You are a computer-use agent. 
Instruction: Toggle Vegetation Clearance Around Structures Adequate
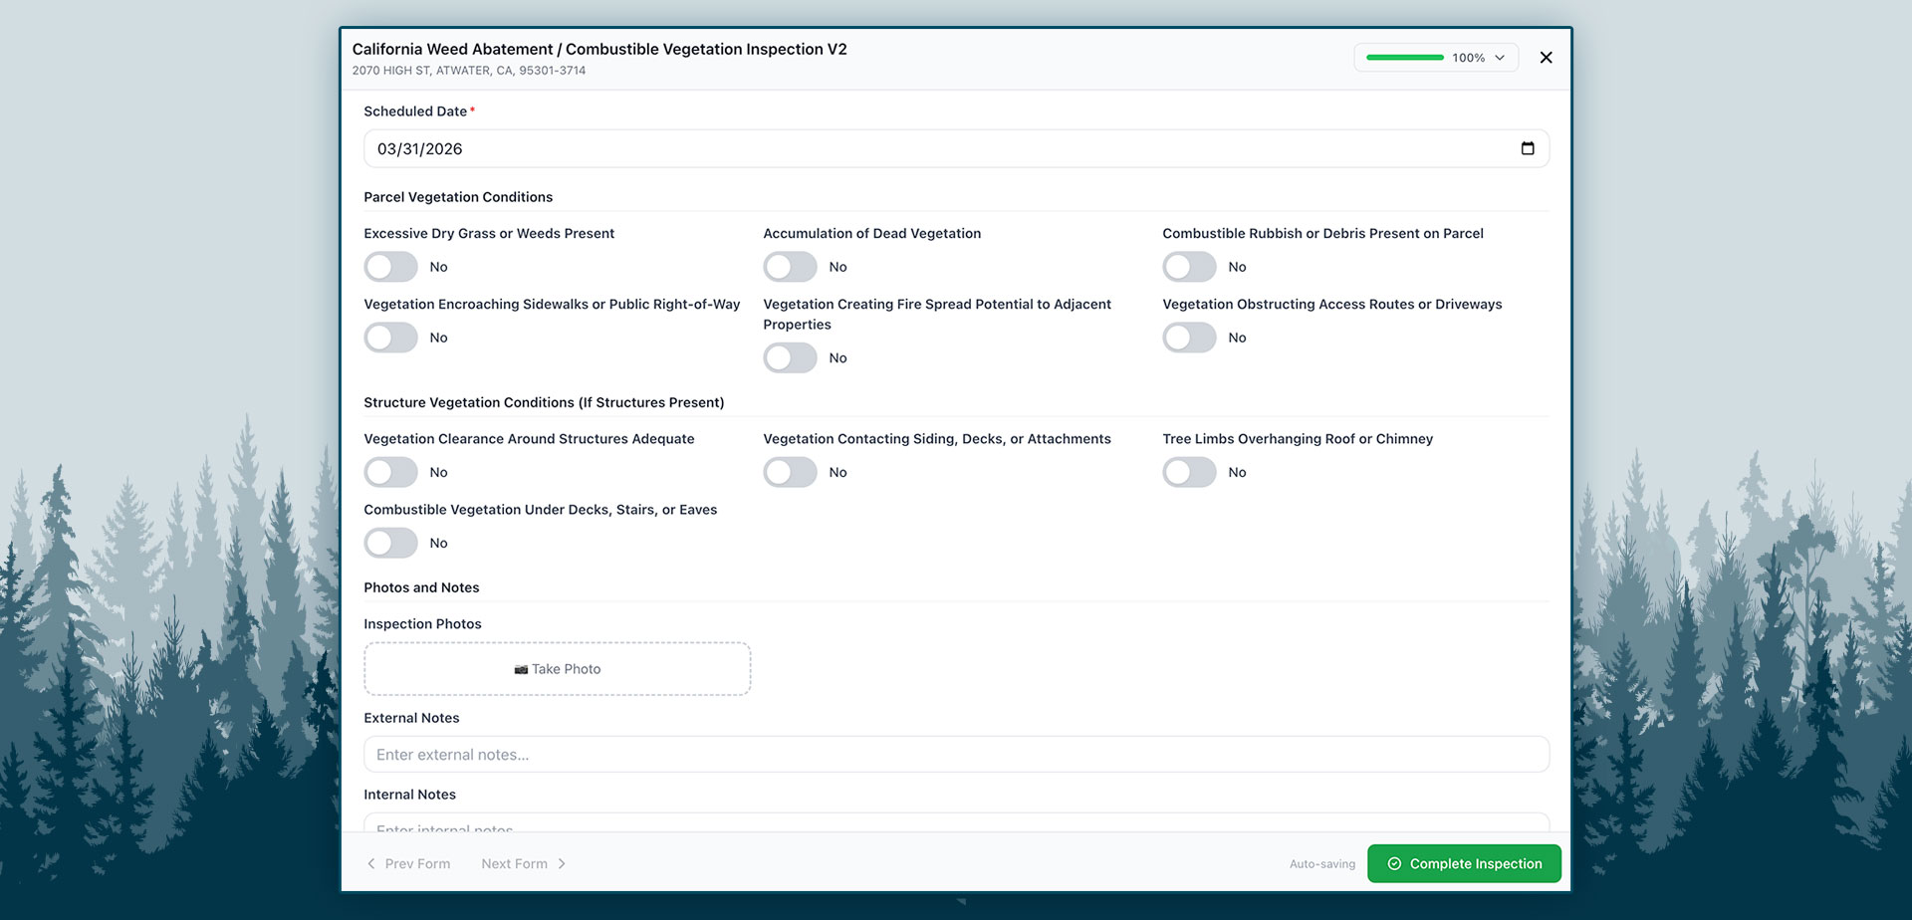pos(390,472)
